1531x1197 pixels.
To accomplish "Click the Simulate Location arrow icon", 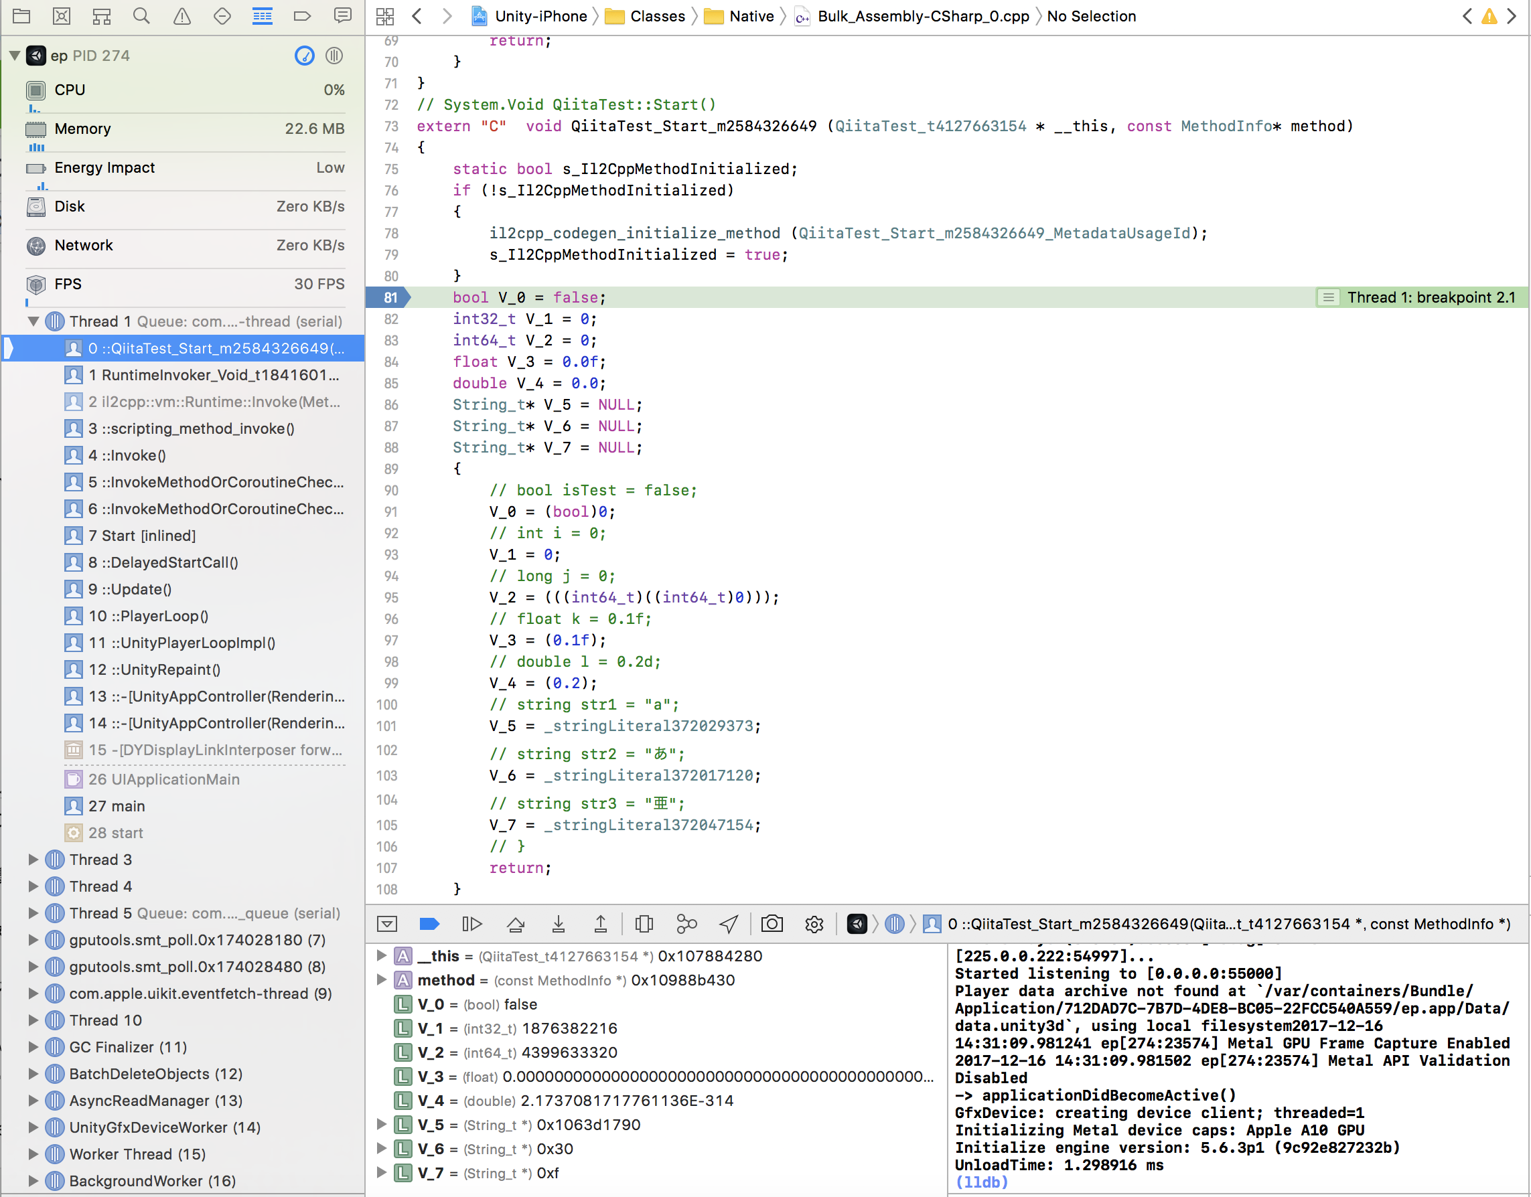I will point(729,925).
